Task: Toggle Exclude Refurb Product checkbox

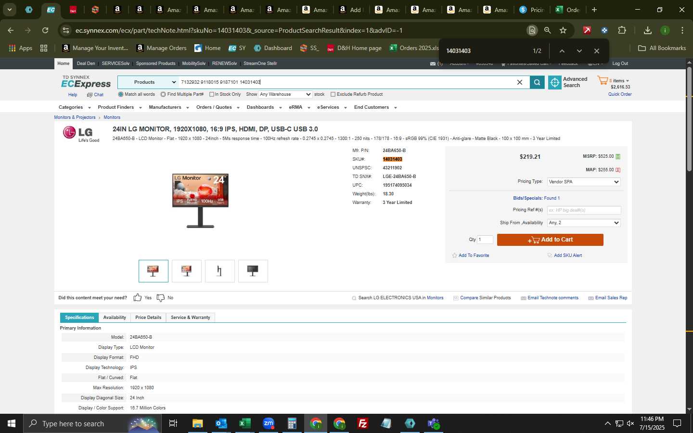Action: pyautogui.click(x=333, y=94)
